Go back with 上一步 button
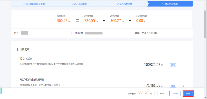Image resolution: width=207 pixels, height=99 pixels. 175,94
